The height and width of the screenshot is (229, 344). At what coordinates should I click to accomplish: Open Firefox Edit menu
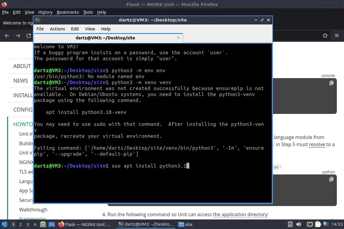(x=17, y=12)
